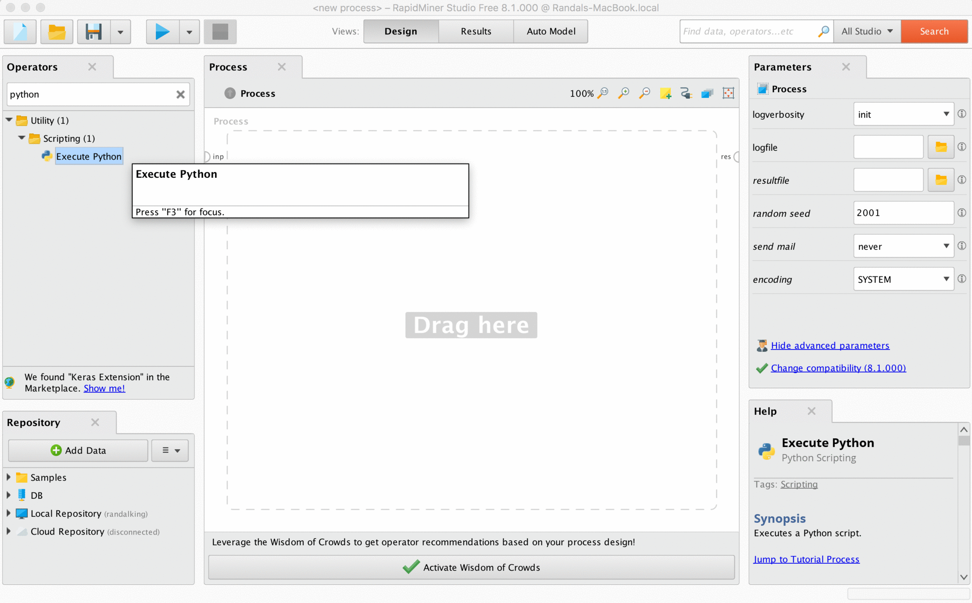Switch to the Design view

coord(401,31)
